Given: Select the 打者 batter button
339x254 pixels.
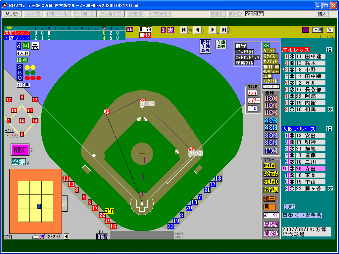Looking at the screenshot, I should [x=102, y=236].
